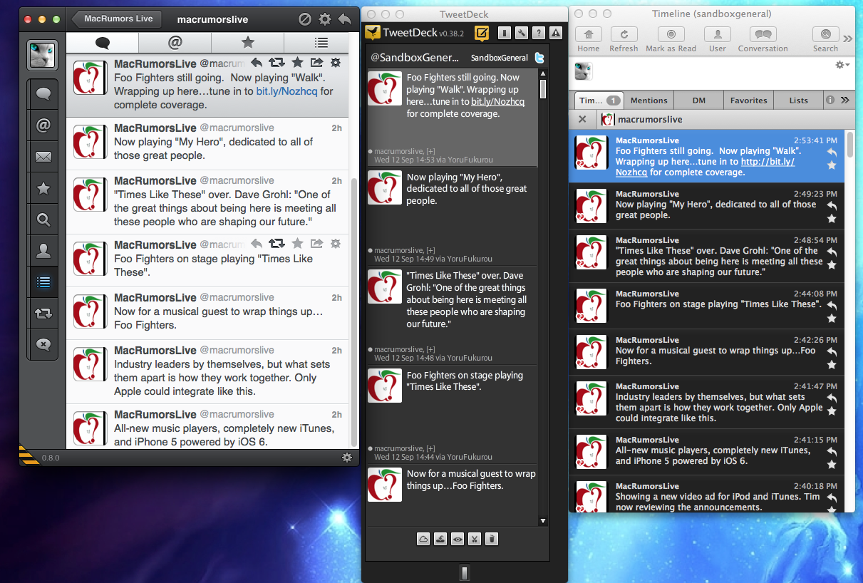The height and width of the screenshot is (583, 863).
Task: Select the list tab in left window
Action: pos(321,43)
